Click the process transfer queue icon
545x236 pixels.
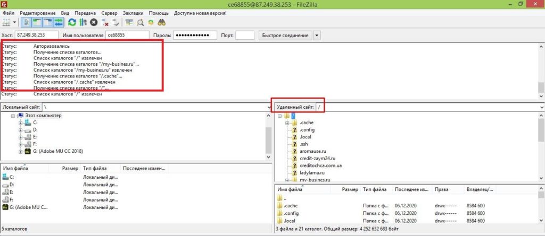coord(83,22)
